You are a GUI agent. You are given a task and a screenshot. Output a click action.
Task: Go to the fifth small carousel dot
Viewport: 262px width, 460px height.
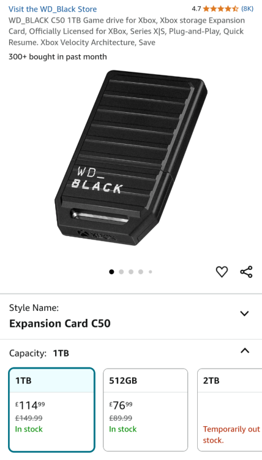click(x=151, y=272)
